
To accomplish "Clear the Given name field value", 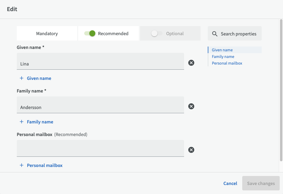I will click(x=191, y=63).
